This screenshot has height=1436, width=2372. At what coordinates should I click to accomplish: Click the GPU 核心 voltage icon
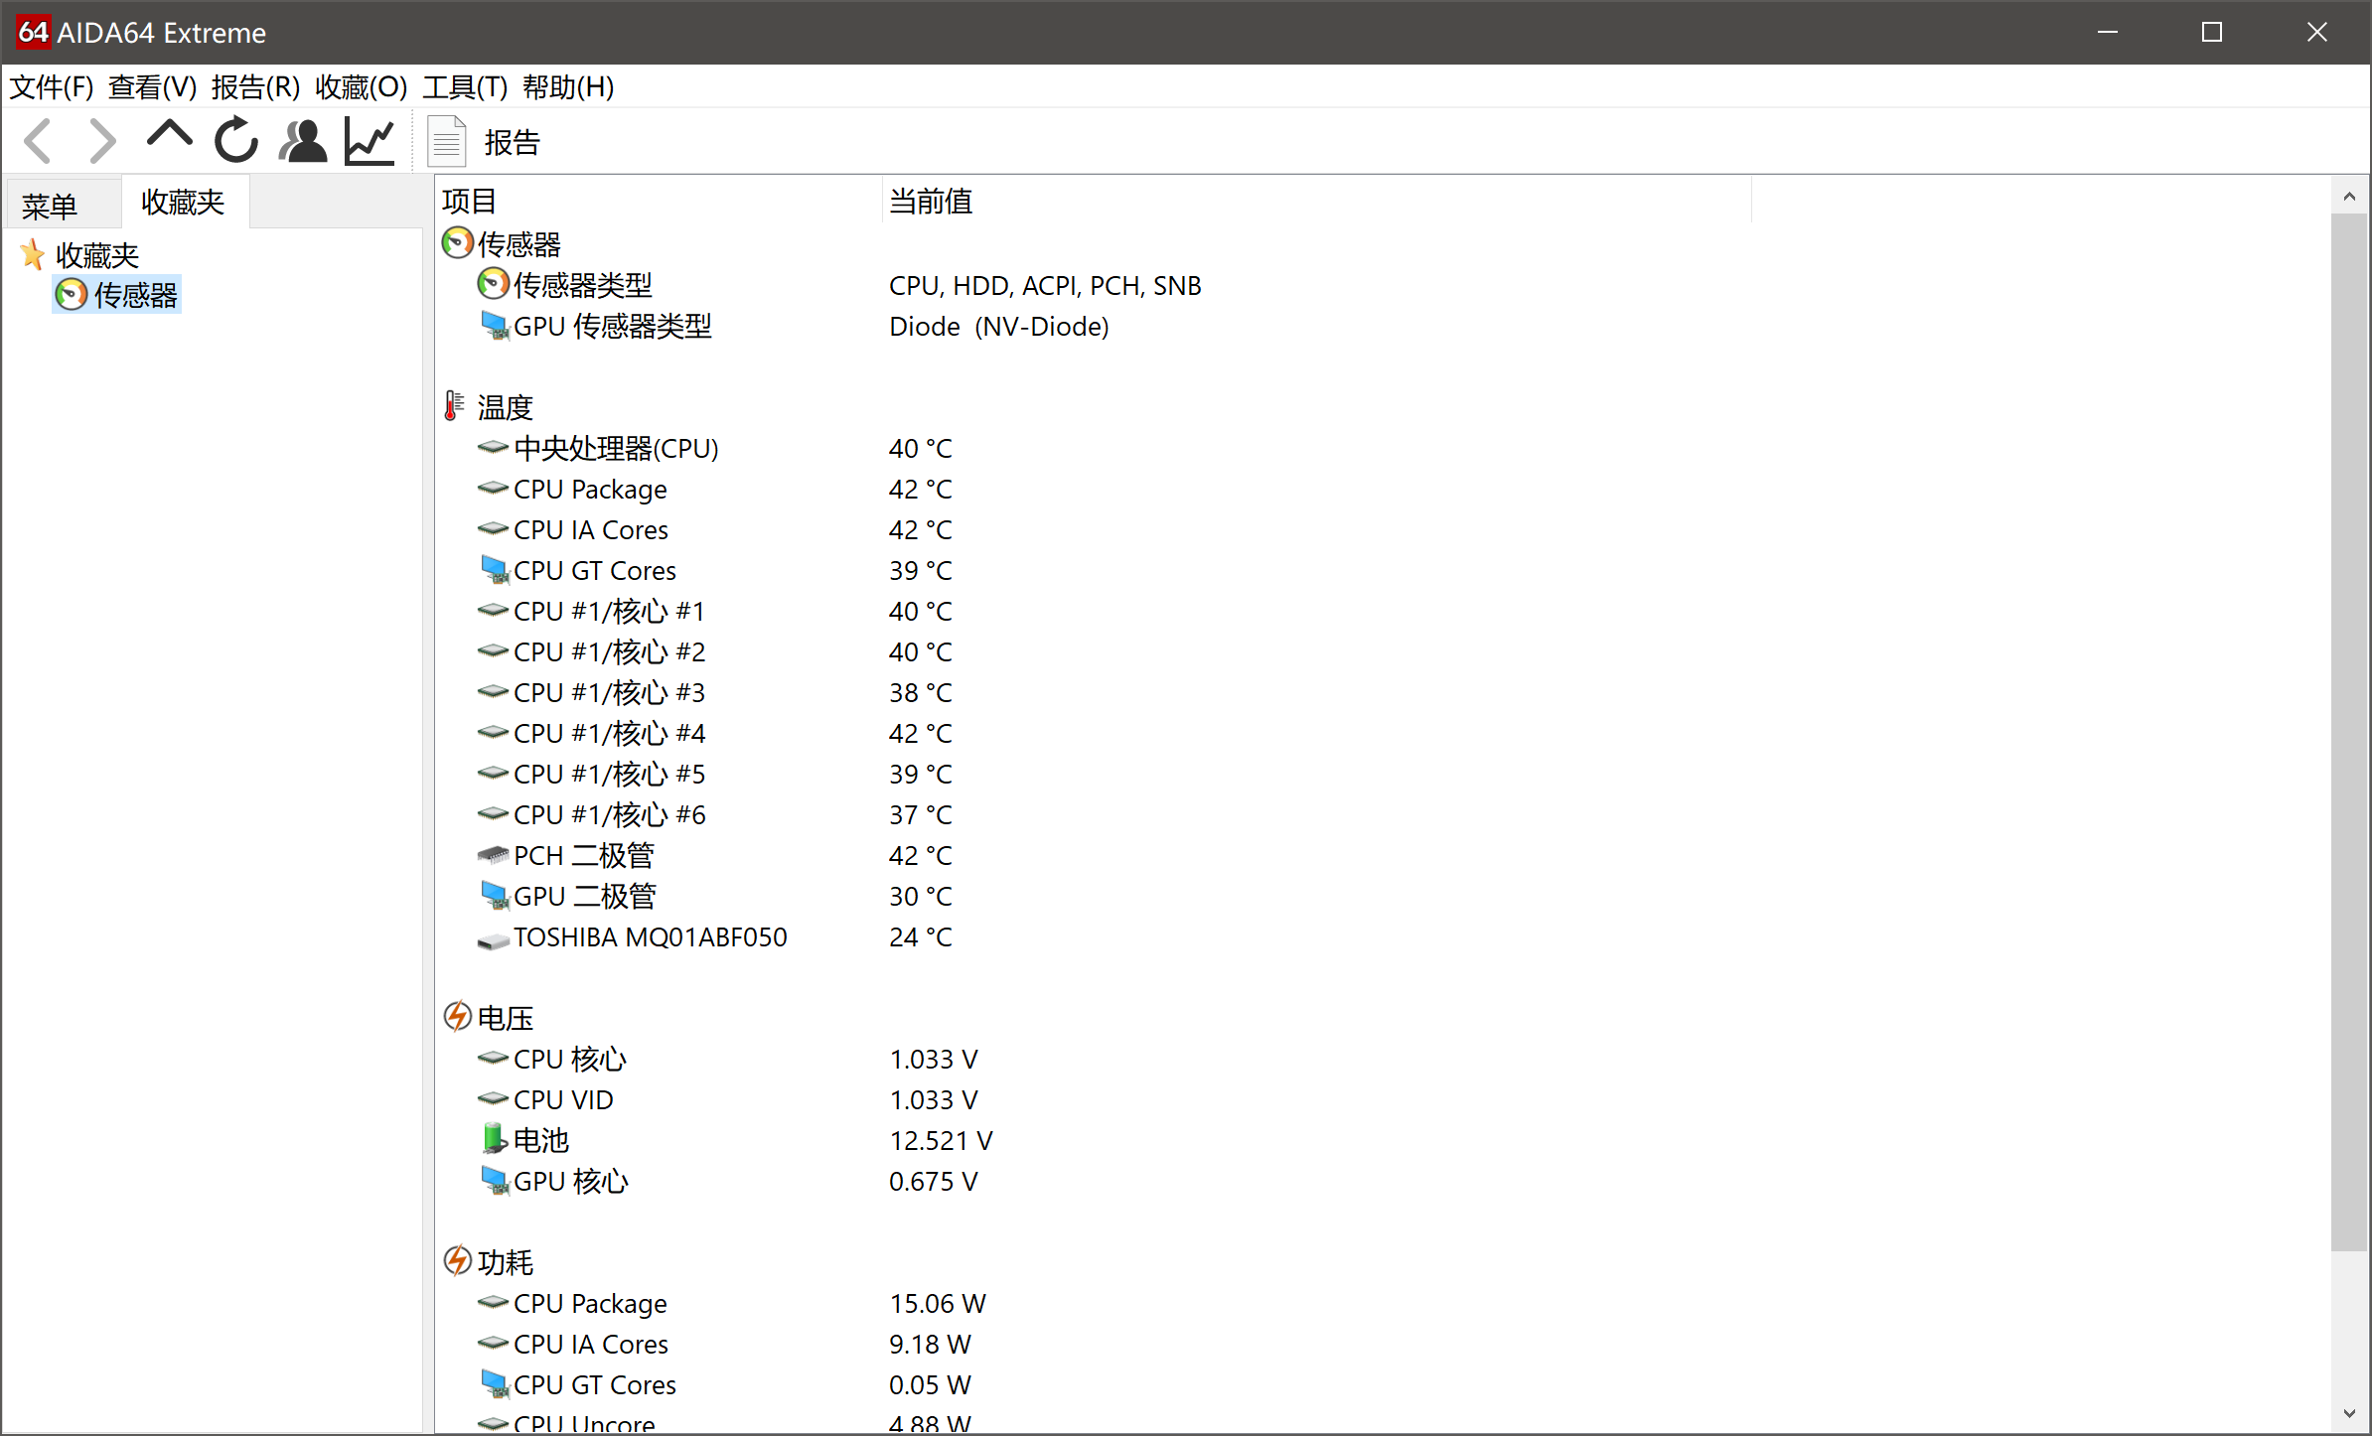click(x=494, y=1181)
